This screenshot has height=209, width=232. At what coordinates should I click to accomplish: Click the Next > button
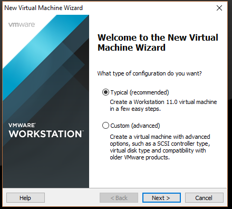[161, 198]
